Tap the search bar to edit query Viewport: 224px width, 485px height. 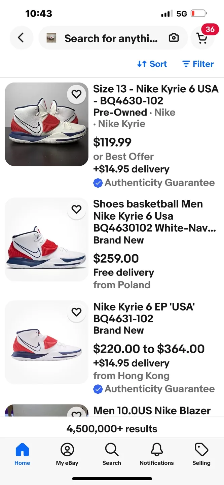click(111, 38)
